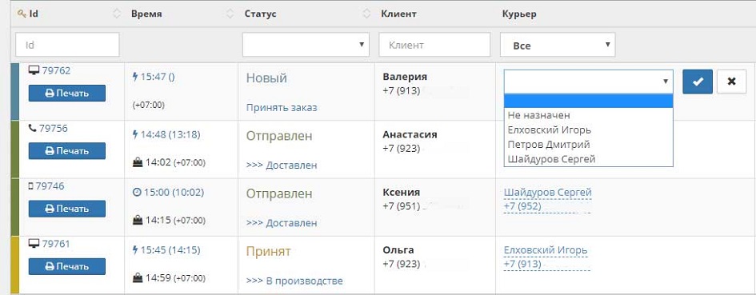The width and height of the screenshot is (756, 295).
Task: Click the lightning icon next to 15:45
Action: pyautogui.click(x=135, y=249)
